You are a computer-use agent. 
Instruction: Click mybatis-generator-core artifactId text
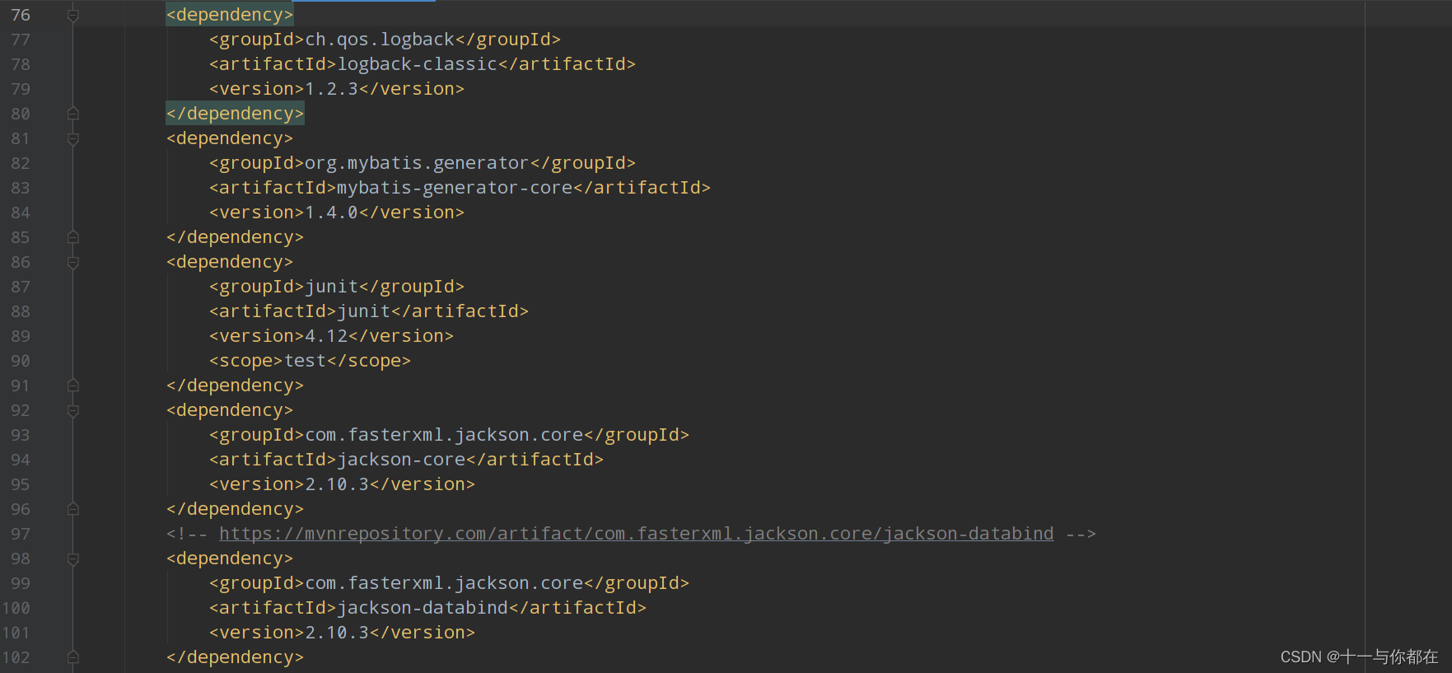(455, 188)
